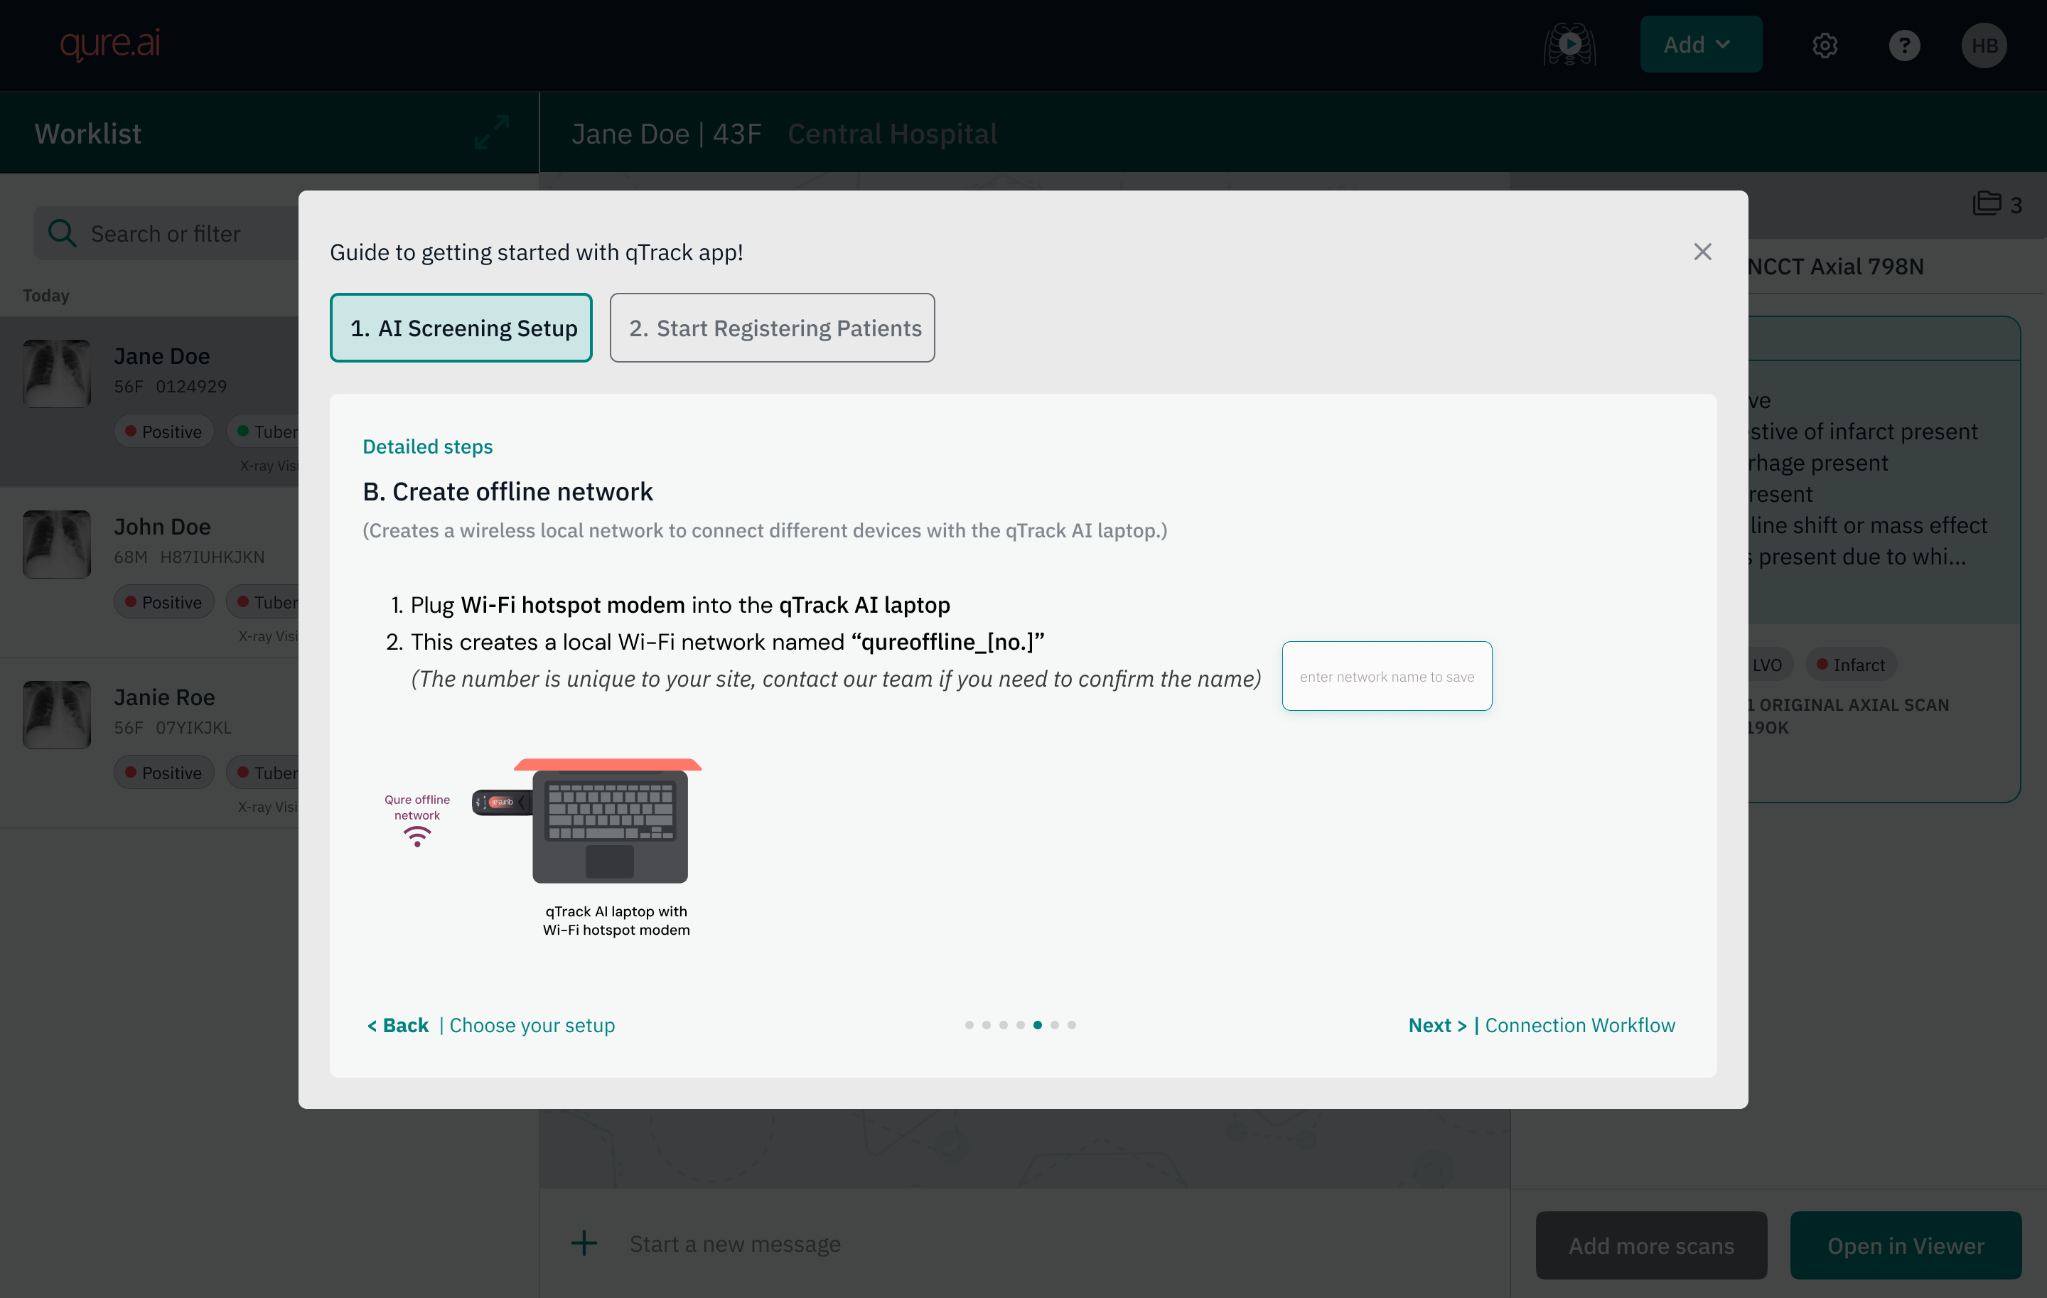This screenshot has height=1298, width=2047.
Task: Click the HB user avatar
Action: click(x=1984, y=45)
